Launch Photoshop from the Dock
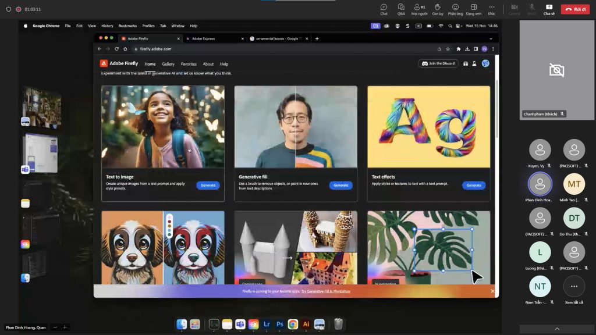This screenshot has width=596, height=335. point(280,324)
